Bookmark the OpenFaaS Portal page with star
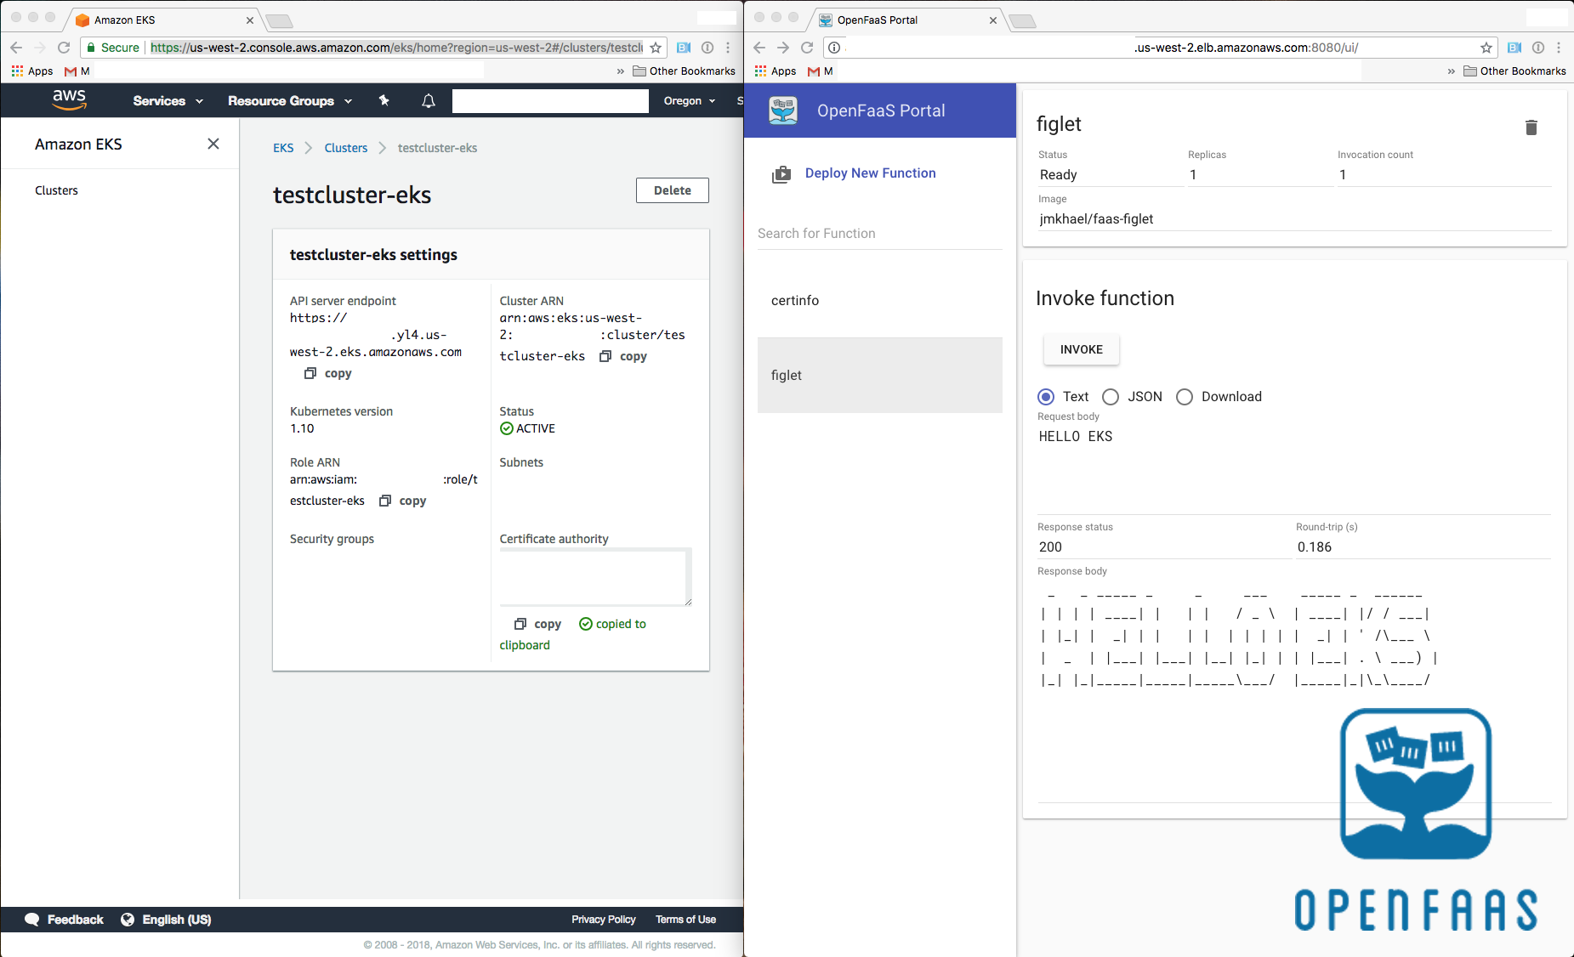Screen dimensions: 1574x957 click(1486, 48)
